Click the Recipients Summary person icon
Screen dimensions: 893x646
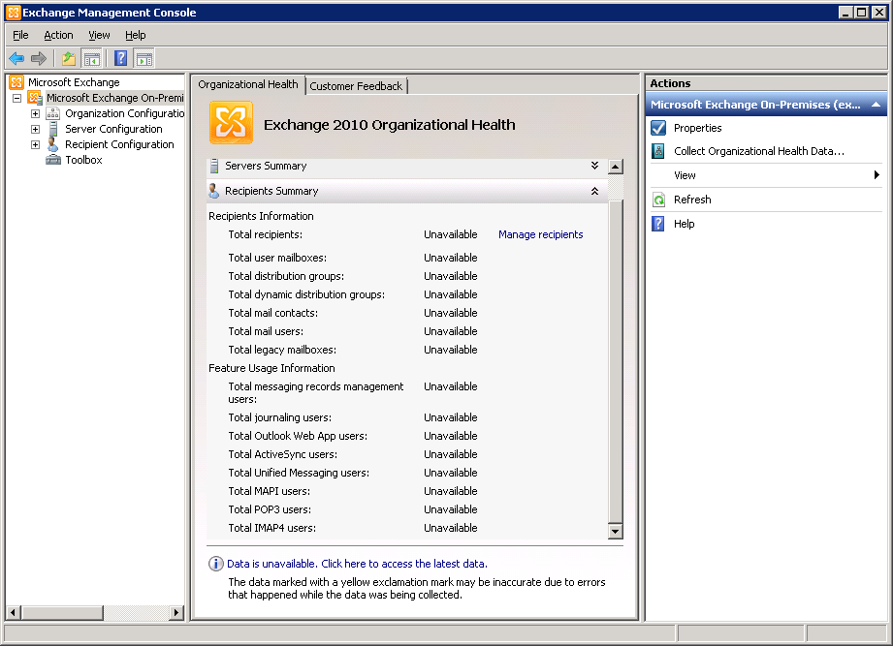pyautogui.click(x=214, y=191)
